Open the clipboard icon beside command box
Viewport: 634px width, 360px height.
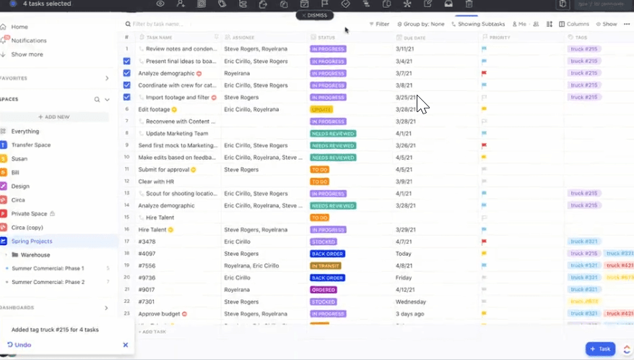[563, 4]
